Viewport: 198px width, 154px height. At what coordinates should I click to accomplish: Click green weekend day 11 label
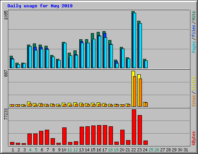[70, 150]
